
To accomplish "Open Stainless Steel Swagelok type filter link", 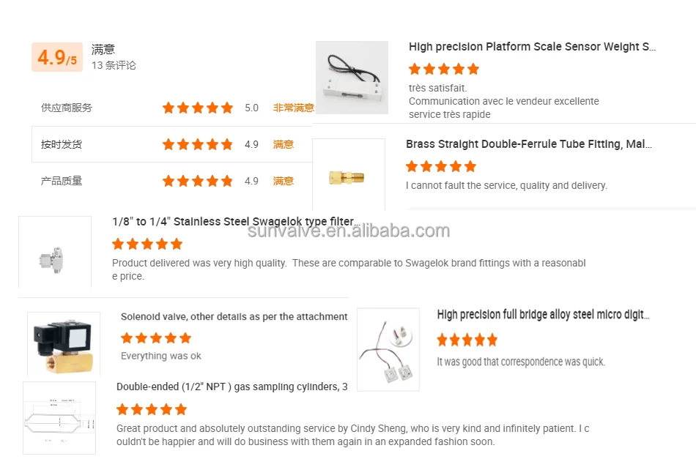I will point(236,222).
